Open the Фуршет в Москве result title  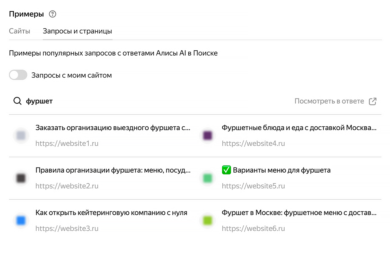pos(299,213)
